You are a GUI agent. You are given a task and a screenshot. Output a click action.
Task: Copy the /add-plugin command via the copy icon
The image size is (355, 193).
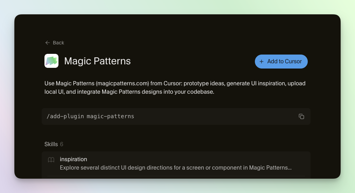(x=301, y=116)
